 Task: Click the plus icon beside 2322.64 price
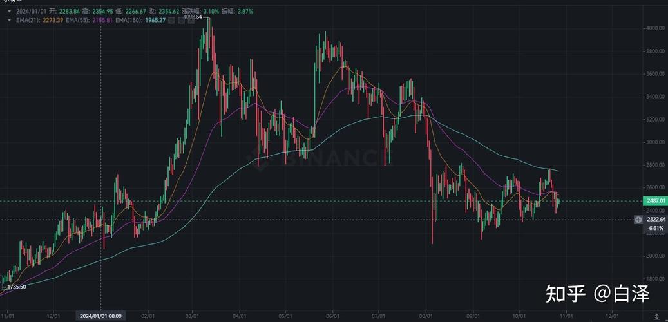pyautogui.click(x=638, y=220)
